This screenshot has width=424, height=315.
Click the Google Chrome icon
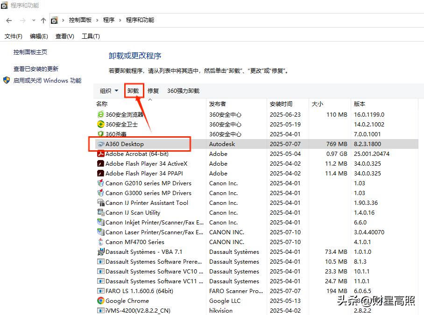pyautogui.click(x=100, y=301)
